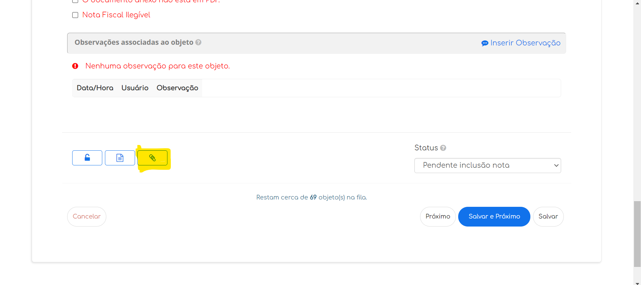
Task: Click the Observação column header
Action: coord(177,88)
